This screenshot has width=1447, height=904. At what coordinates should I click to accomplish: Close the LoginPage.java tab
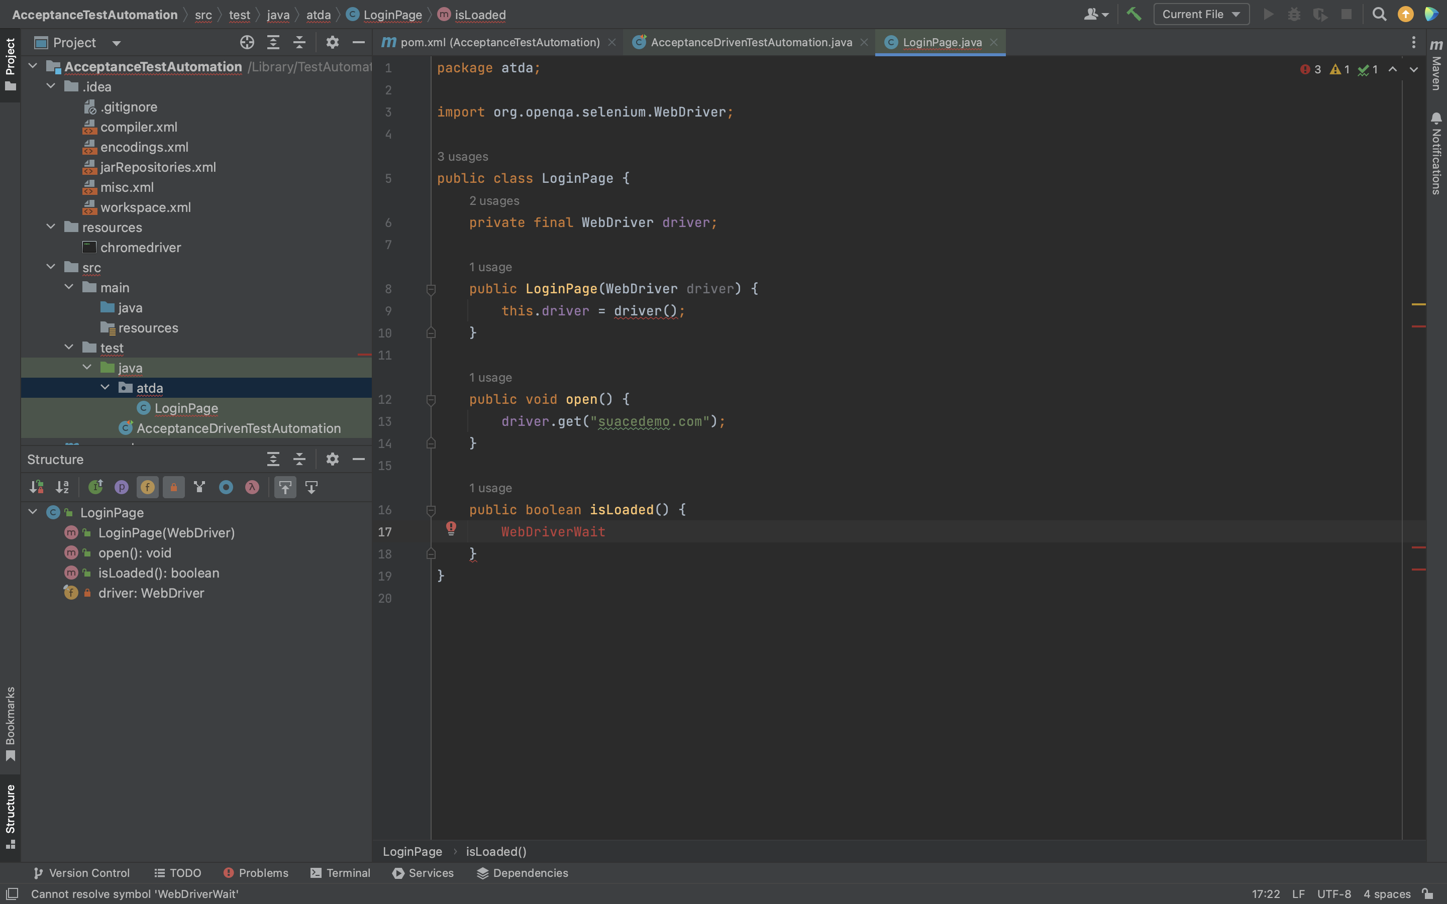pos(994,43)
